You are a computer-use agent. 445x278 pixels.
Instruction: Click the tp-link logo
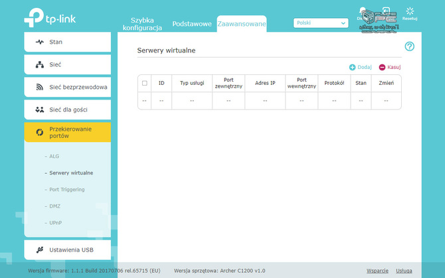(x=51, y=18)
